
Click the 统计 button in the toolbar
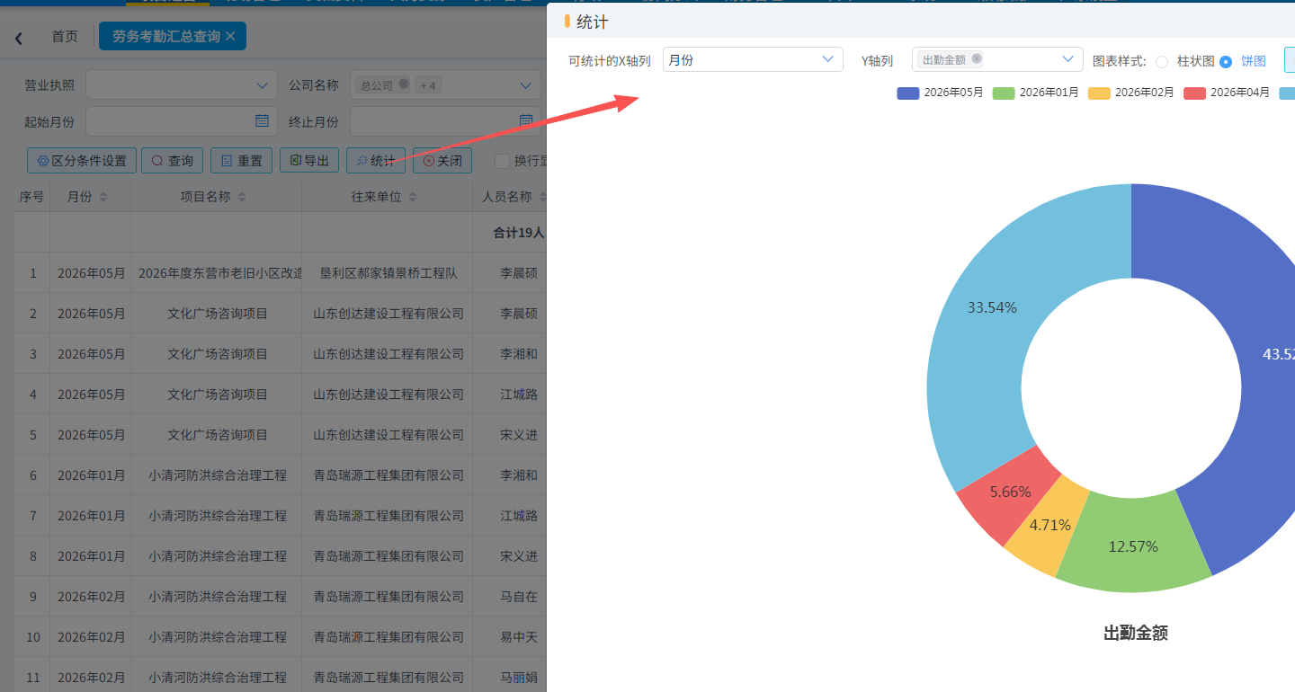pyautogui.click(x=376, y=161)
